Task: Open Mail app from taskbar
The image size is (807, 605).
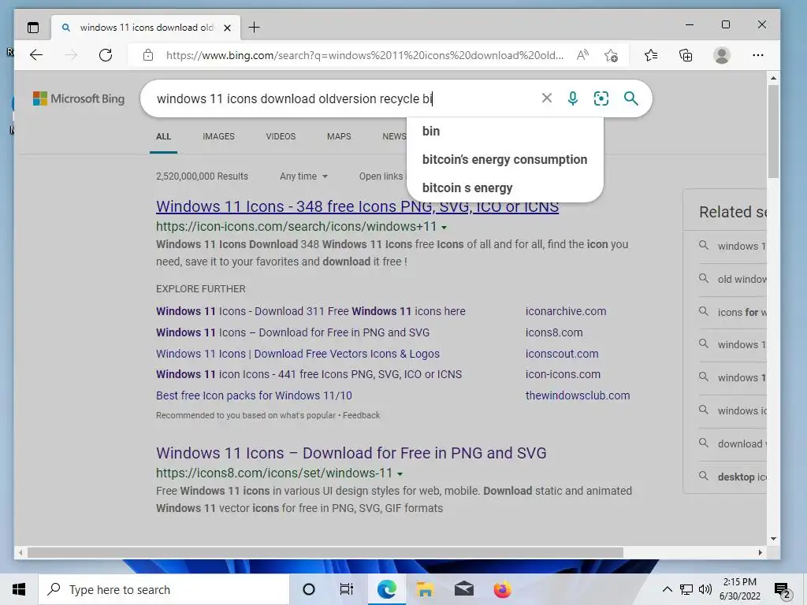Action: click(464, 589)
